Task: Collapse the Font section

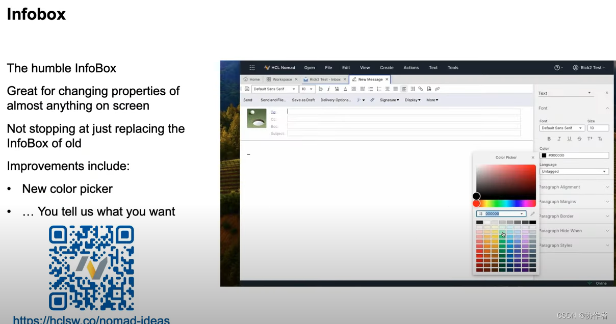Action: tap(607, 108)
